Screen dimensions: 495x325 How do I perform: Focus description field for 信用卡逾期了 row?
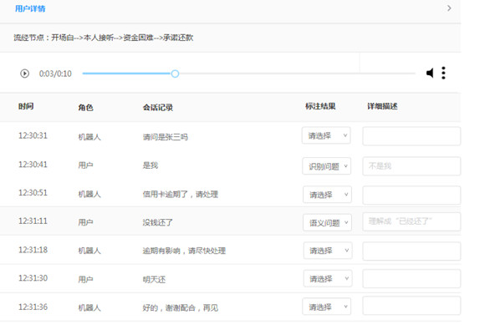pyautogui.click(x=411, y=195)
